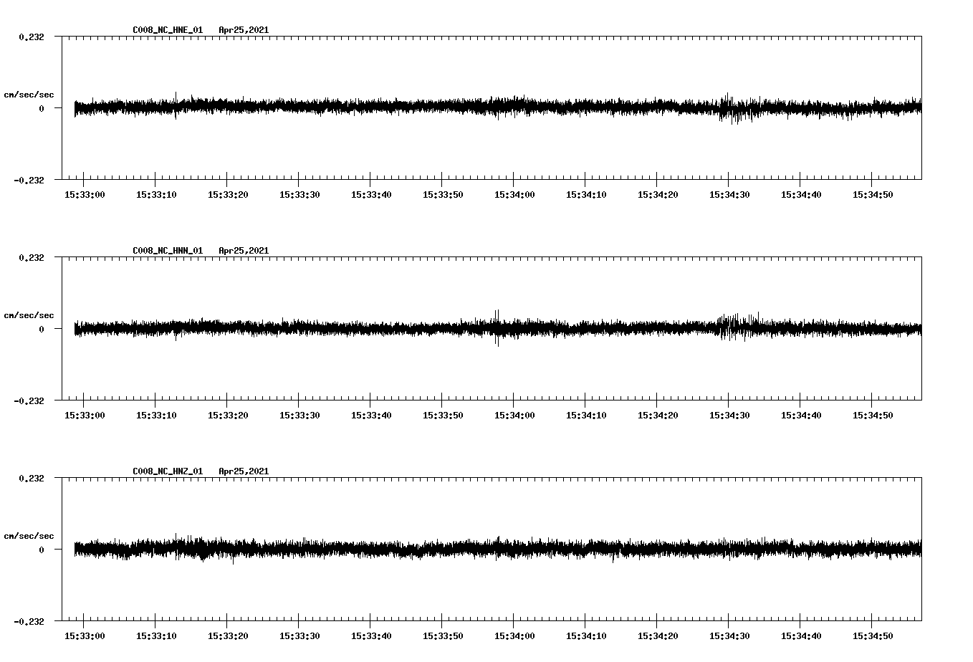Click the 15:34:30 time tick on top axis
973x662 pixels.
click(x=729, y=193)
